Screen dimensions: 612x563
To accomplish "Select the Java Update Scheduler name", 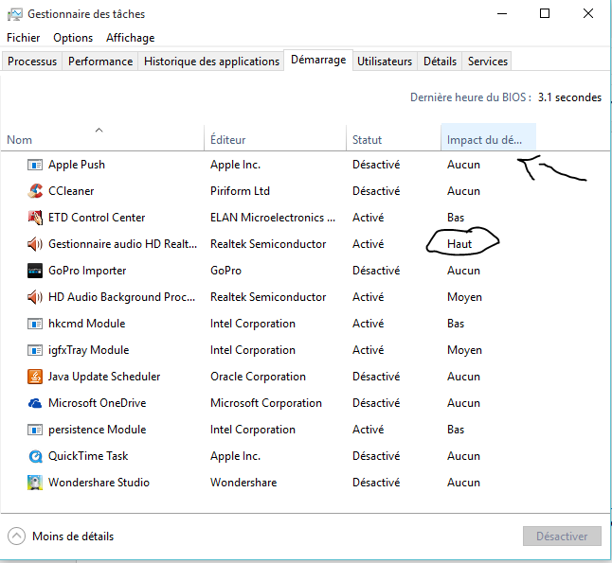I will point(104,377).
